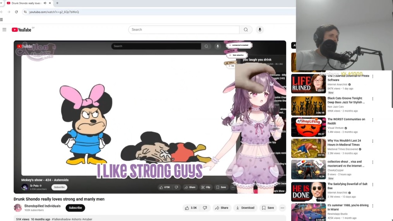The width and height of the screenshot is (393, 221).
Task: Open The WORST Communities on Reddit thumbnail
Action: point(308,127)
